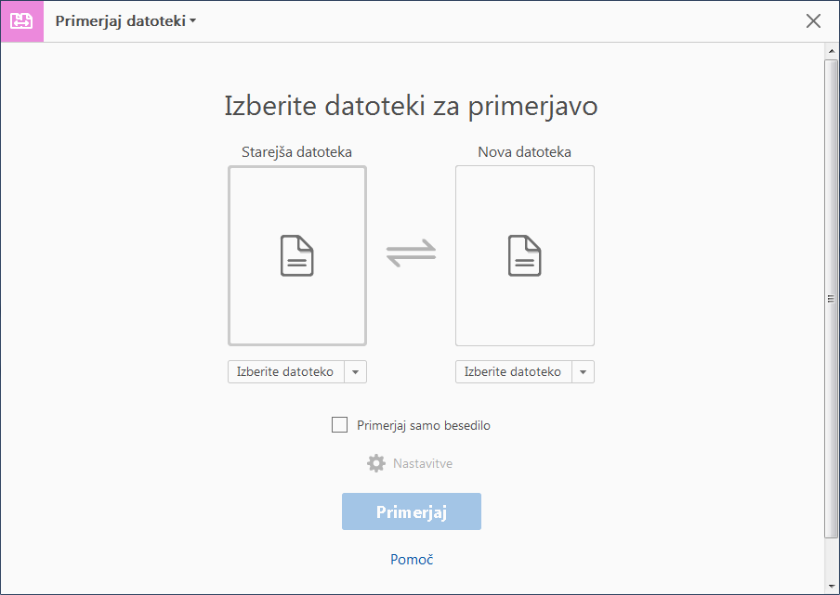The width and height of the screenshot is (840, 595).
Task: Click the Nastavitve gear icon
Action: [x=376, y=463]
